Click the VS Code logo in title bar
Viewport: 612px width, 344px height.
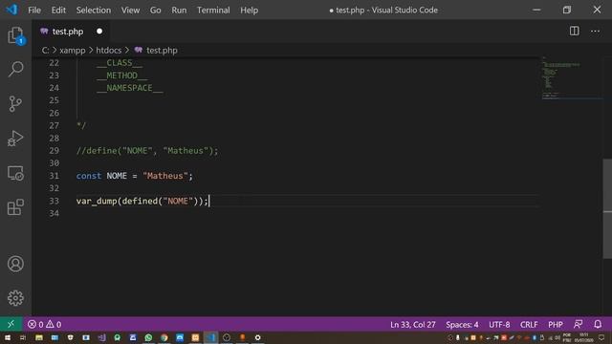11,10
